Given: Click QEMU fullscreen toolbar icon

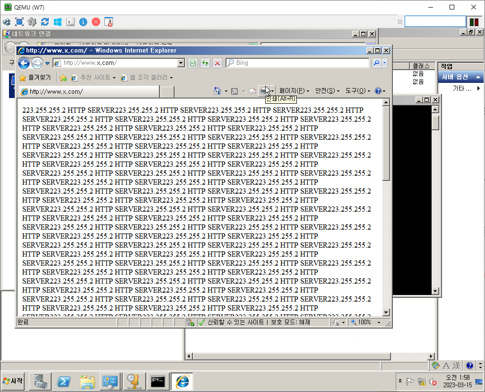Looking at the screenshot, I should coord(19,22).
